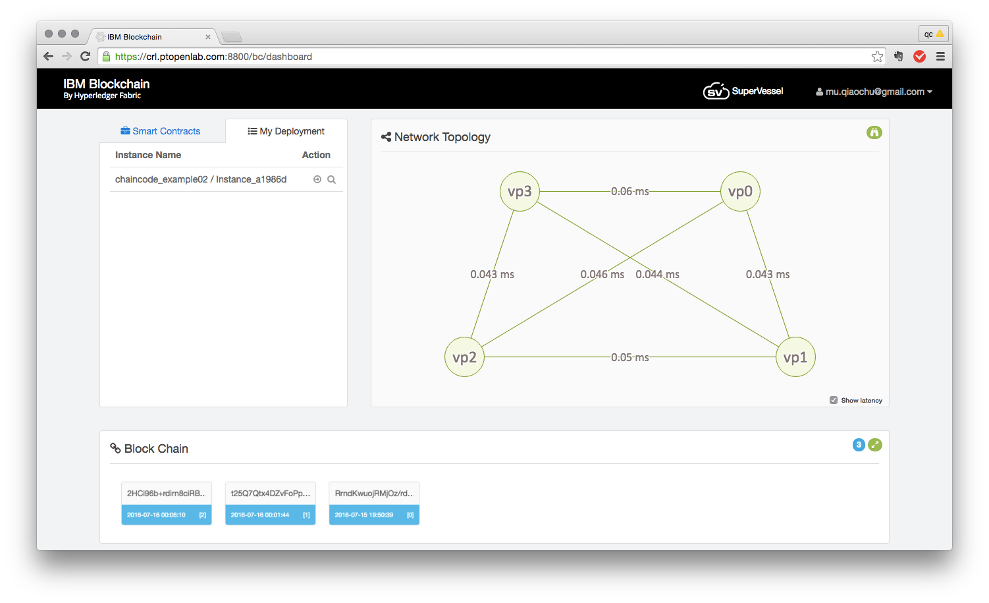
Task: Click chaincode_example02 / Instance_a1986d row text
Action: [201, 179]
